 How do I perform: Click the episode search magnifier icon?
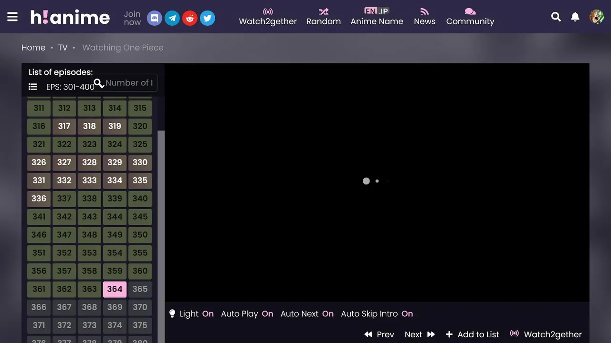(98, 83)
